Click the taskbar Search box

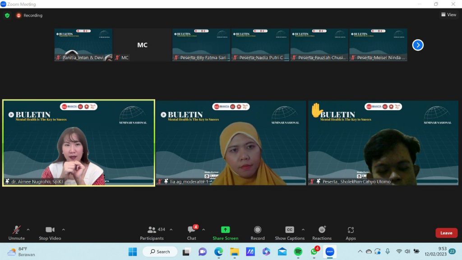pyautogui.click(x=160, y=251)
